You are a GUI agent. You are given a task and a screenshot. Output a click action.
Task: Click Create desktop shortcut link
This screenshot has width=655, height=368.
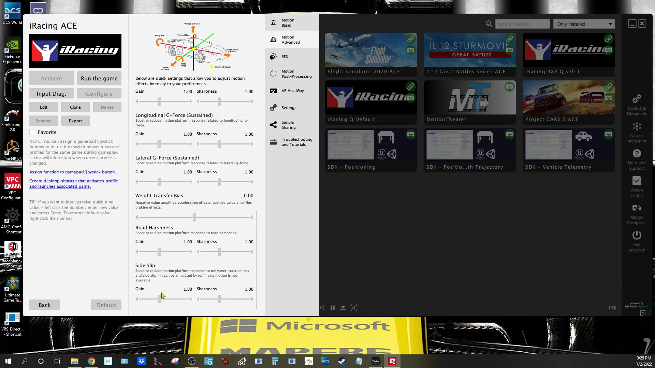tap(74, 184)
